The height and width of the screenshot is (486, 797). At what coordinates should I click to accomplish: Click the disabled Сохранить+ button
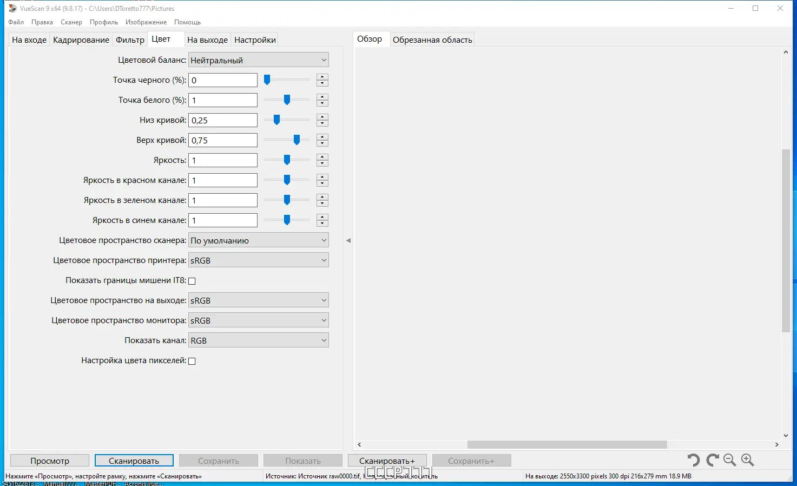coord(472,461)
